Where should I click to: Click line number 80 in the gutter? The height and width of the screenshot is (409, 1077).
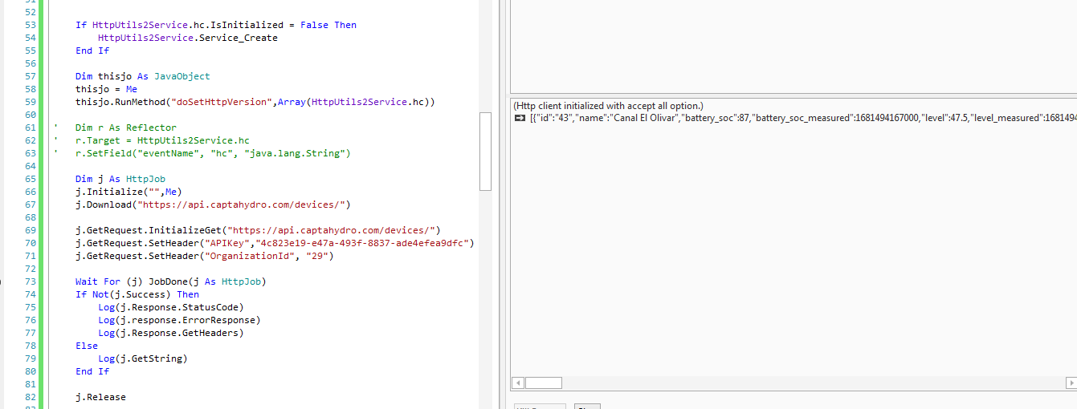[31, 371]
